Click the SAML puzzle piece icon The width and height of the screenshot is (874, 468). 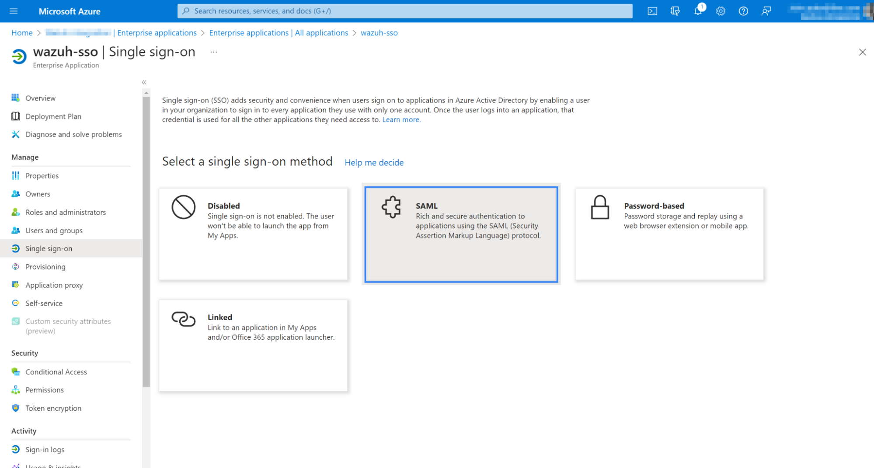[391, 207]
